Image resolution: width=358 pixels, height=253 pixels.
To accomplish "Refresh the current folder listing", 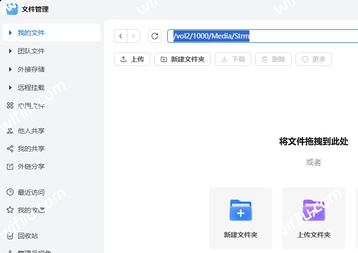I will point(154,36).
